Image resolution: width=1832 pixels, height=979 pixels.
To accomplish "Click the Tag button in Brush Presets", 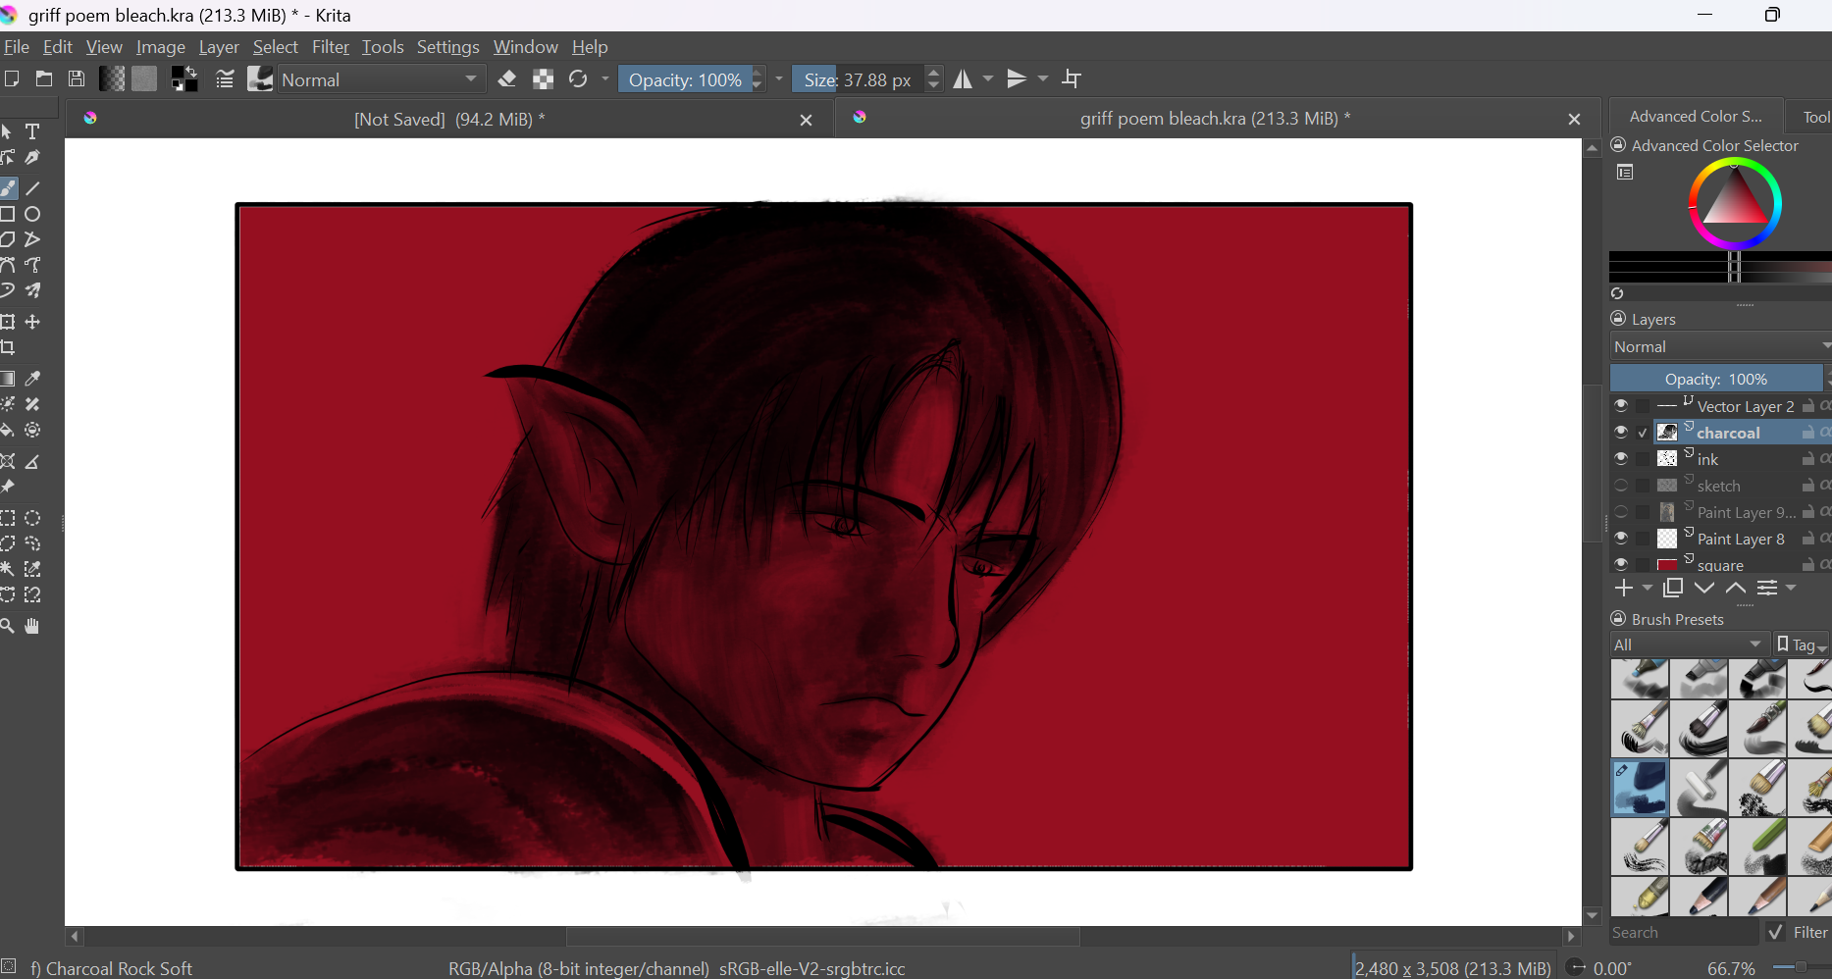I will pyautogui.click(x=1802, y=644).
